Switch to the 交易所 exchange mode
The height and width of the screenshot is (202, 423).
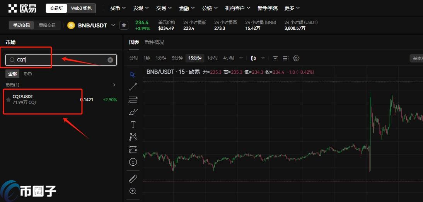pos(56,8)
